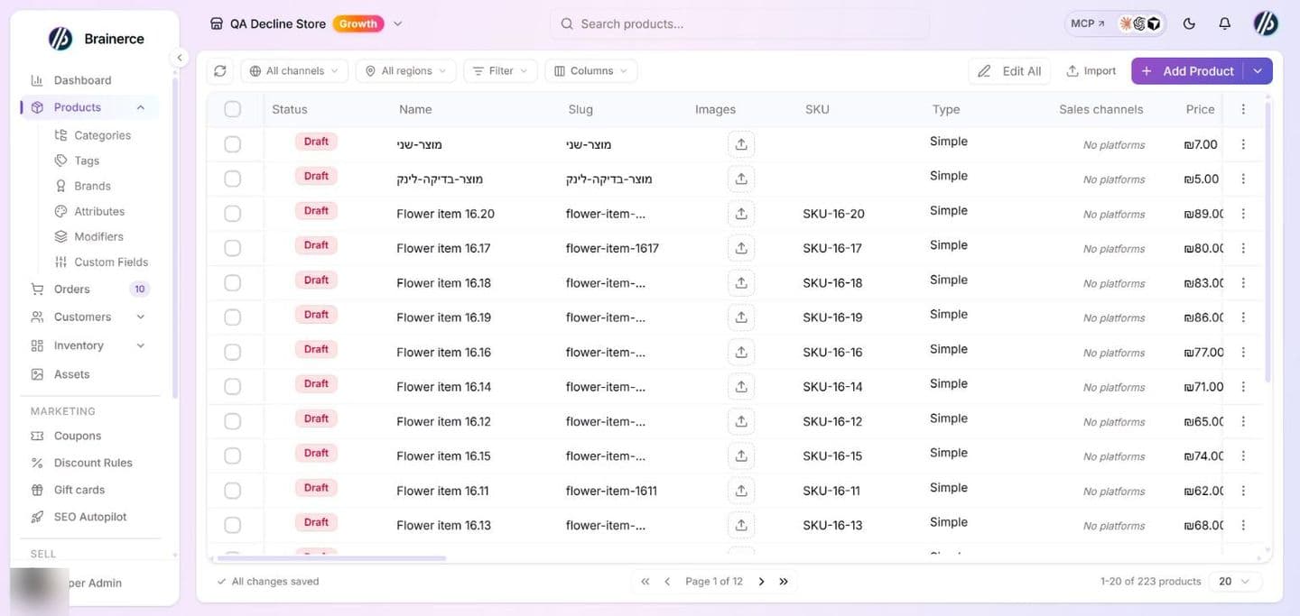Open SEO Autopilot in the sidebar

pyautogui.click(x=90, y=517)
